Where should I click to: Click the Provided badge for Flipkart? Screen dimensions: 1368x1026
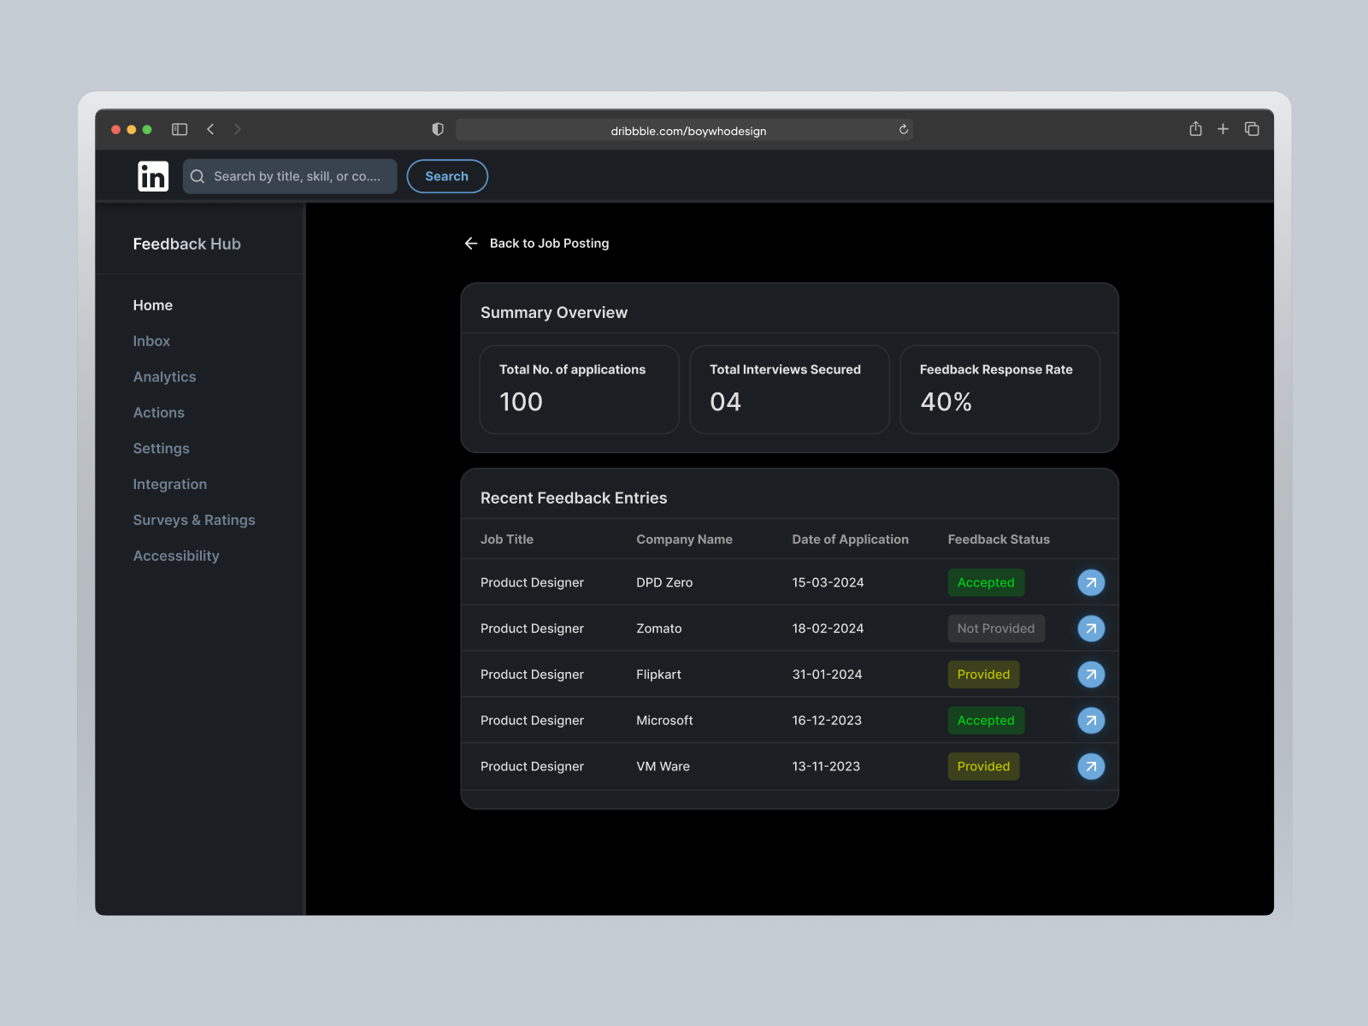pyautogui.click(x=983, y=675)
